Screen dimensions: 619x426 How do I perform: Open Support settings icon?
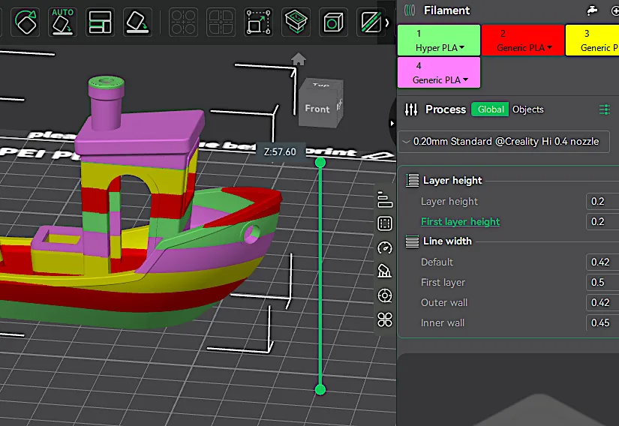click(x=385, y=271)
